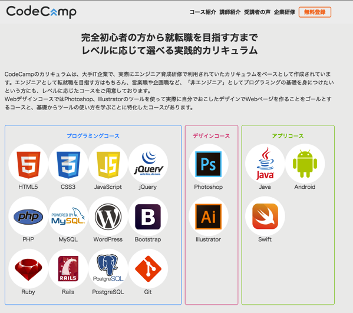Click the CodeCamp logo

click(x=41, y=12)
